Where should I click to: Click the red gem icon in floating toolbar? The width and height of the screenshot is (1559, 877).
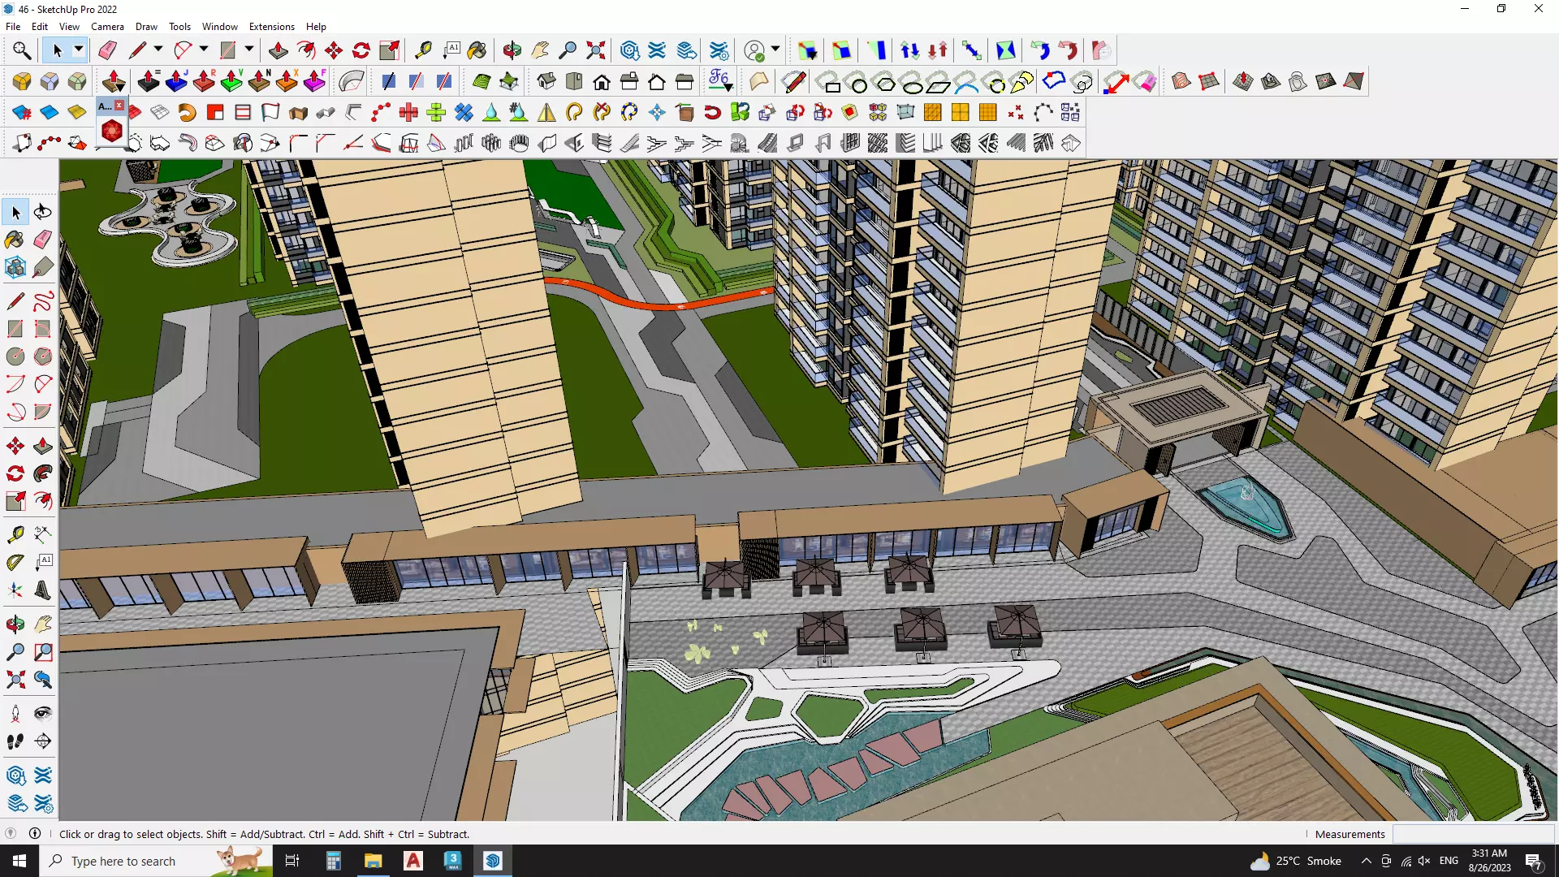(x=112, y=131)
